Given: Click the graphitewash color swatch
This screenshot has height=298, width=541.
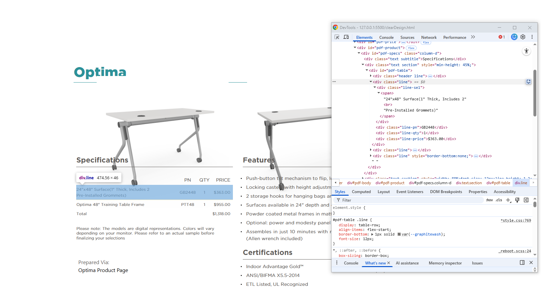Looking at the screenshot, I should pos(399,235).
